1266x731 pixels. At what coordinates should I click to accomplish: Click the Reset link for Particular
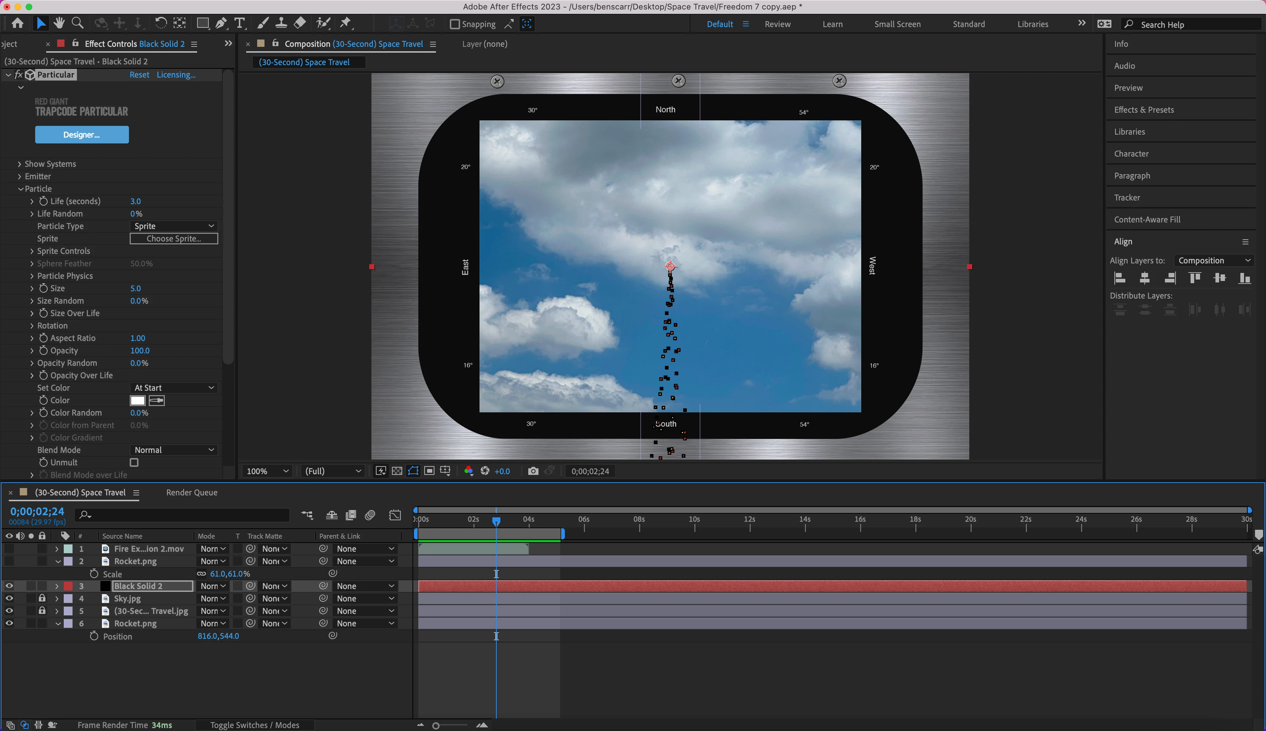tap(139, 75)
